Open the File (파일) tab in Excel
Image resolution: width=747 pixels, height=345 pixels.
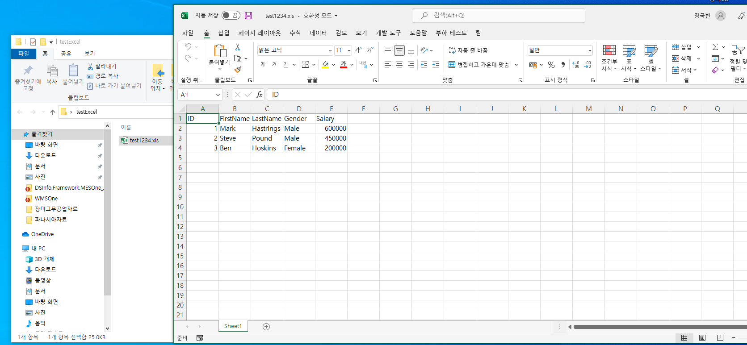point(188,33)
